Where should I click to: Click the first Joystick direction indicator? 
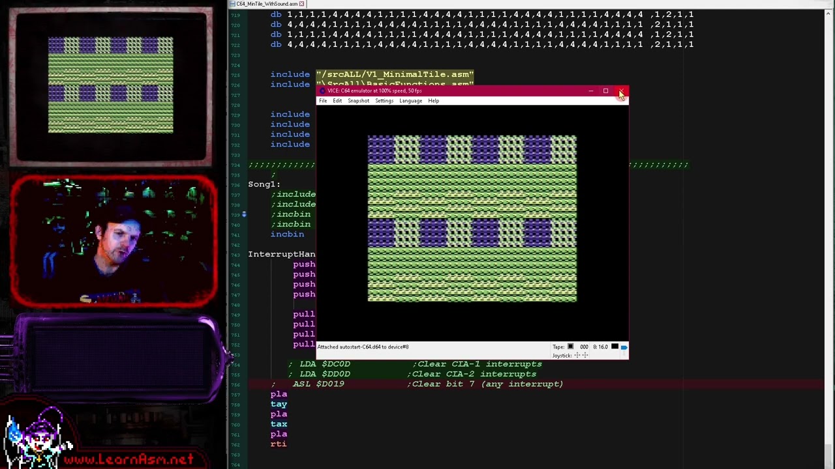pyautogui.click(x=577, y=356)
